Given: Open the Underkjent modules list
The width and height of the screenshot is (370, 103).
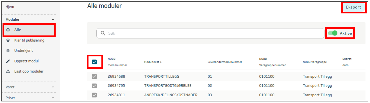Looking at the screenshot, I should (x=24, y=51).
